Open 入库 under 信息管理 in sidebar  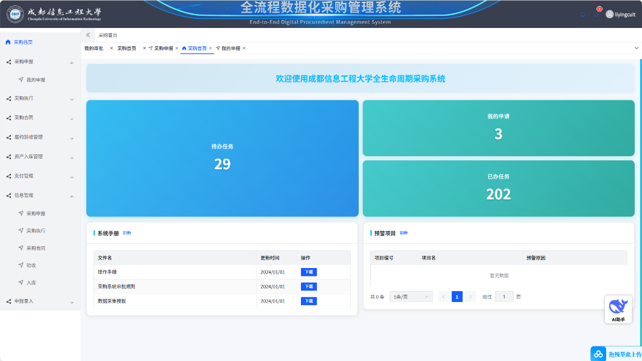(x=31, y=283)
